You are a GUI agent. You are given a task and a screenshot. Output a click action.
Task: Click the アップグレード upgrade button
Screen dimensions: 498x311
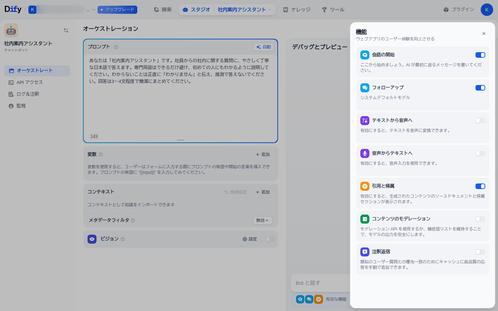coord(117,10)
